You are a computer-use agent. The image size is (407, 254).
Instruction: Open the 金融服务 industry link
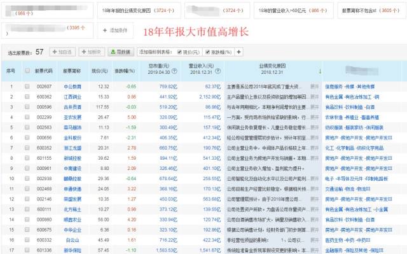click(x=334, y=250)
